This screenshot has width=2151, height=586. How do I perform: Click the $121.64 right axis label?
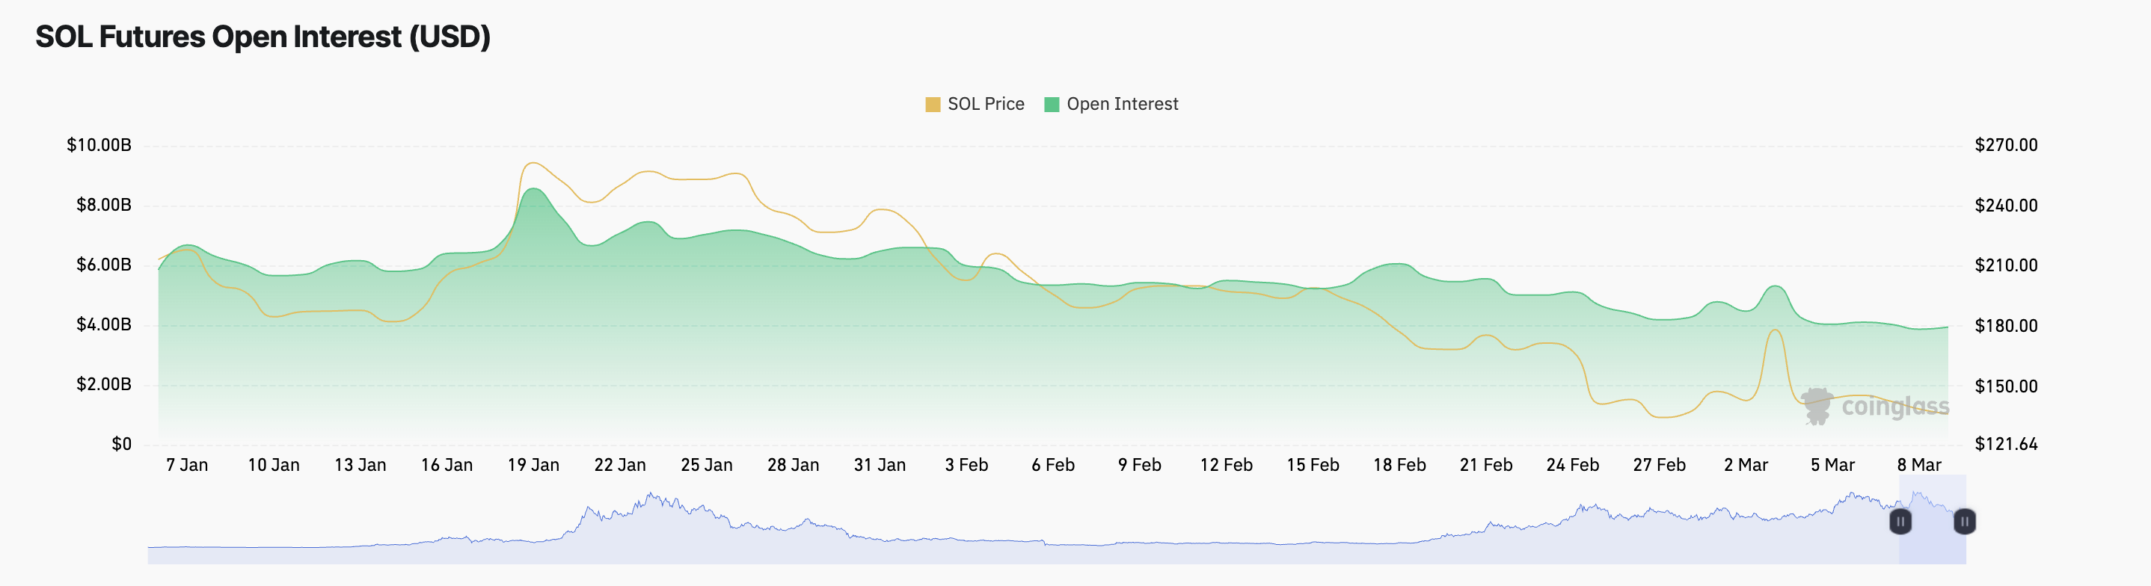pyautogui.click(x=2006, y=444)
